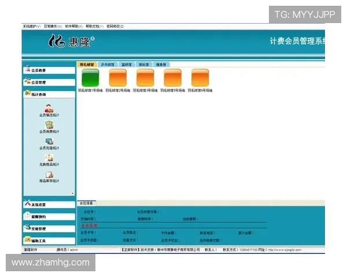Viewport: 347px width, 277px height.
Task: Select the orange 羽毛球馆5号场地 court icon
Action: [172, 78]
